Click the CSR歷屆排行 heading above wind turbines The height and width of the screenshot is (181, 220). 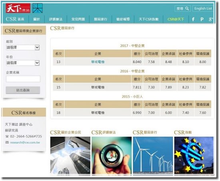pos(145,132)
